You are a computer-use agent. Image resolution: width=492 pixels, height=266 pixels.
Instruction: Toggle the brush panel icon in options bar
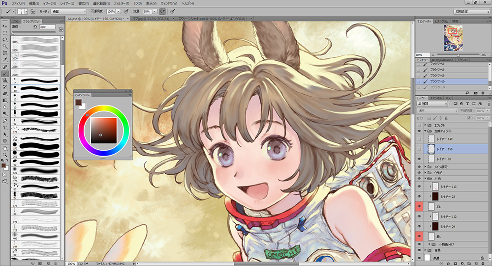(x=32, y=11)
